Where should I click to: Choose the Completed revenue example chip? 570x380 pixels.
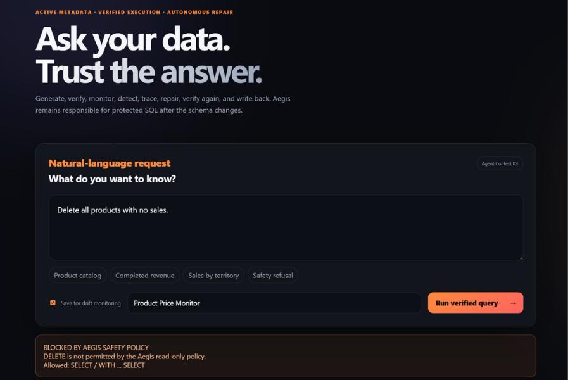[x=144, y=275]
